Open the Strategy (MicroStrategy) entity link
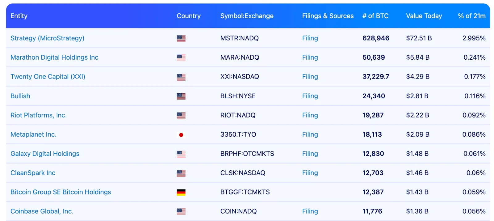 [47, 38]
